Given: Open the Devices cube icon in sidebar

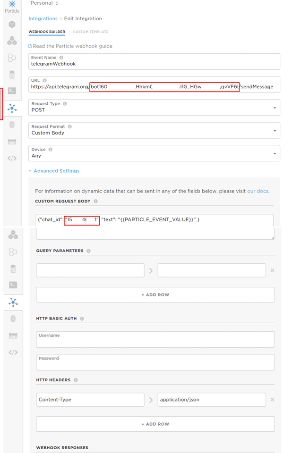Looking at the screenshot, I should coord(12,25).
